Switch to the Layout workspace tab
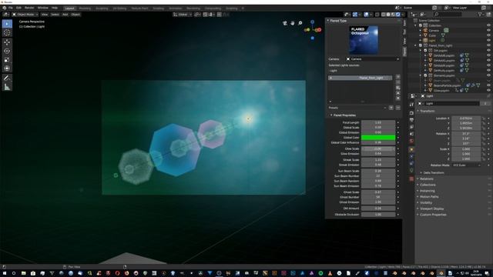The height and width of the screenshot is (277, 493). pos(69,8)
